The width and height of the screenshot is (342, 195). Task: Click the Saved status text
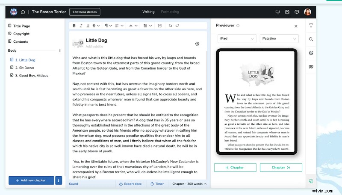[73, 184]
